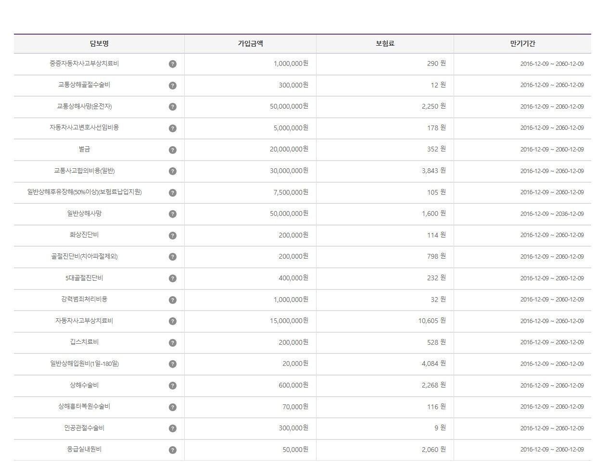Click the help icon next to 깁스치료비
The height and width of the screenshot is (464, 596).
(173, 343)
